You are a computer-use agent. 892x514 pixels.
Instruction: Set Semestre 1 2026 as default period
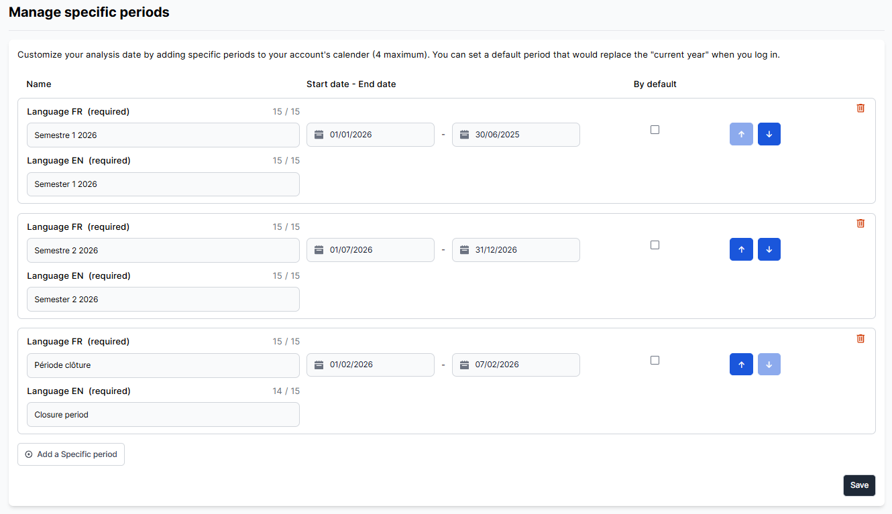(x=655, y=130)
